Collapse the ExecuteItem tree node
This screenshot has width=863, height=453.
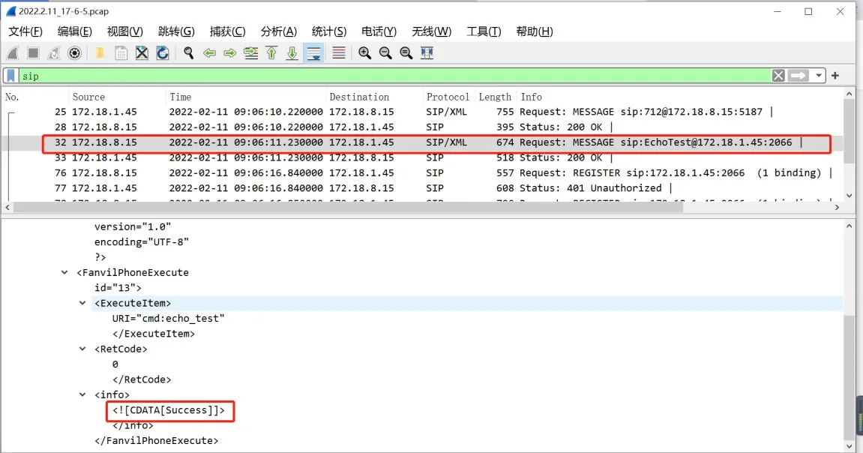pyautogui.click(x=82, y=303)
